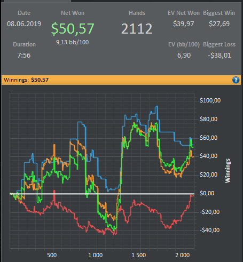
Task: Select the 2 000 hands x-axis label
Action: point(183,255)
